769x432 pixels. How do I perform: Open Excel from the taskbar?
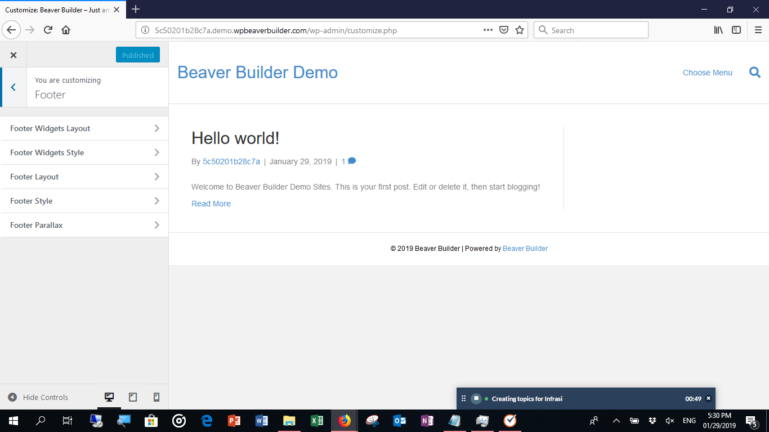point(316,421)
